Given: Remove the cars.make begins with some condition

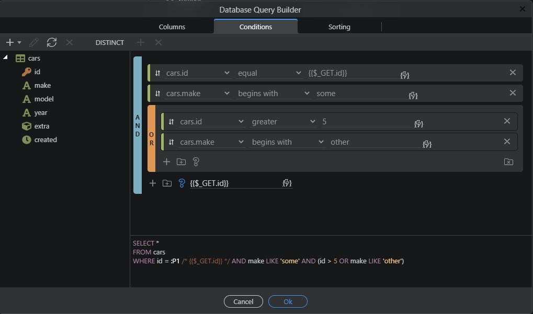Looking at the screenshot, I should pyautogui.click(x=513, y=93).
